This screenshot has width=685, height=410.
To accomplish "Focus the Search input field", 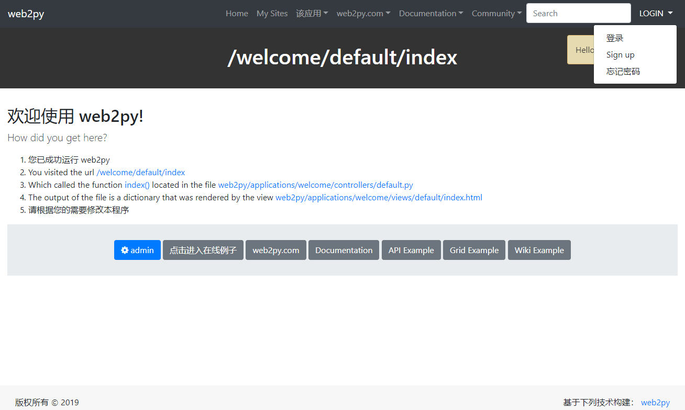I will [579, 13].
